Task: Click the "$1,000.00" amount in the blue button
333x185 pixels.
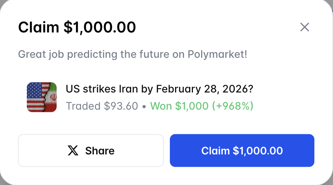Action: tap(257, 151)
